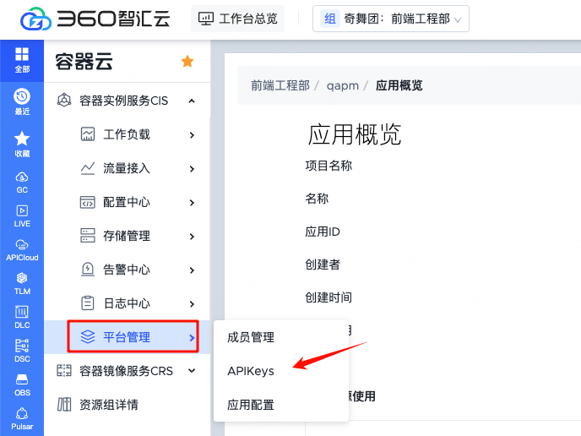The height and width of the screenshot is (436, 581).
Task: Click the 资源组详情 icon
Action: click(x=64, y=404)
